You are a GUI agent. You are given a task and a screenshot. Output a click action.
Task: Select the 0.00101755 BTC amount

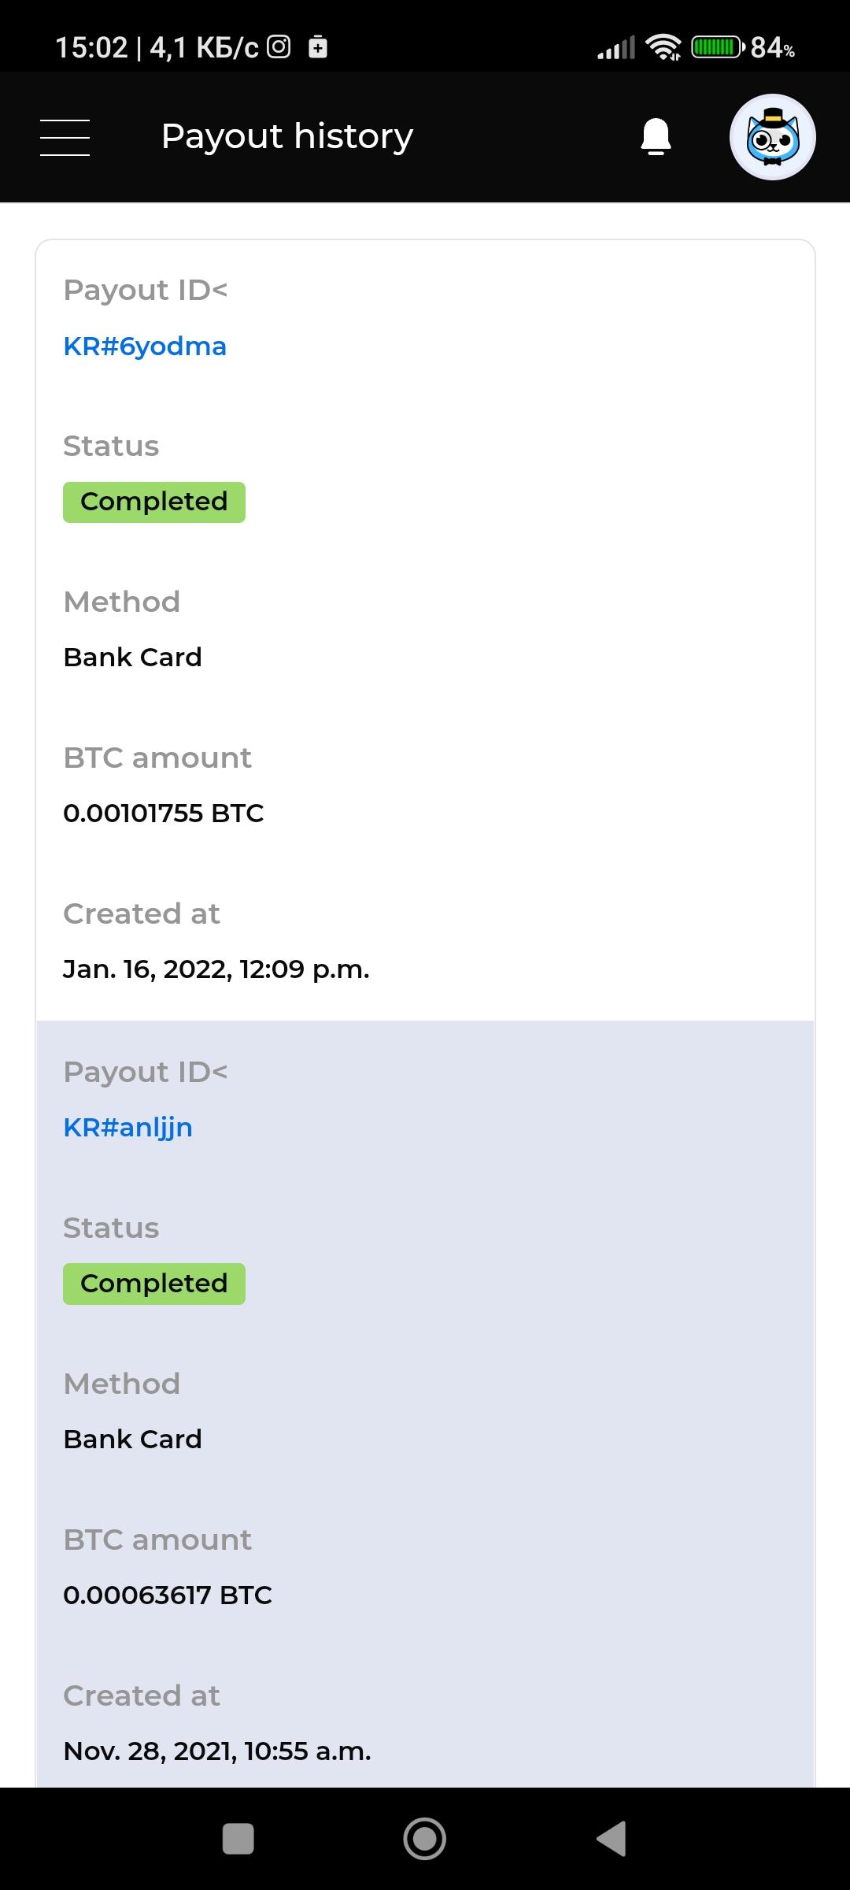[164, 813]
